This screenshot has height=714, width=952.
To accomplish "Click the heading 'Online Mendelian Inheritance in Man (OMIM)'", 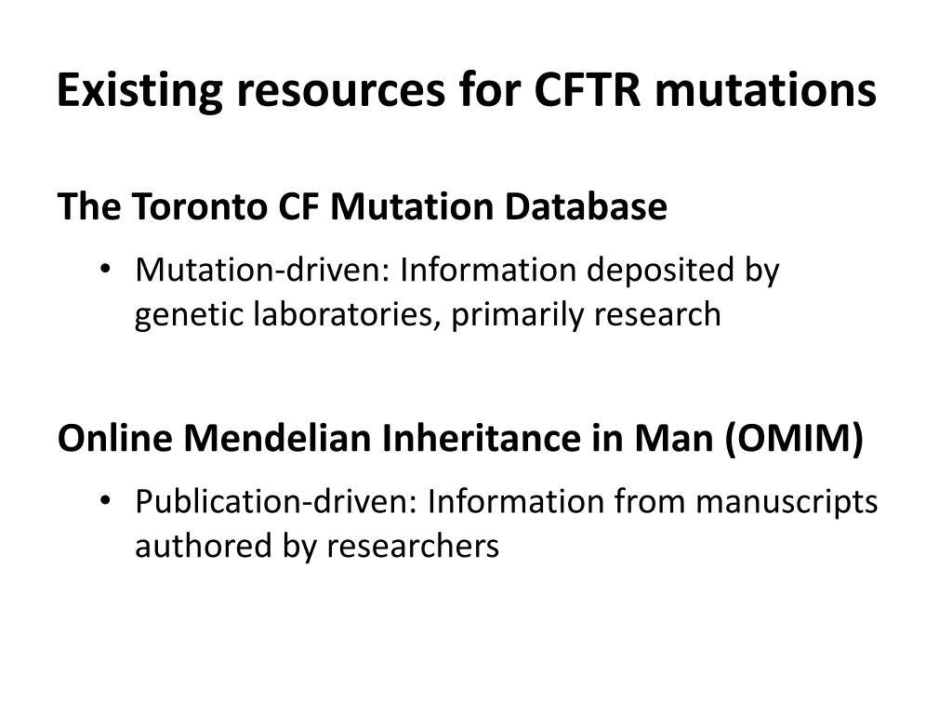I will (x=460, y=438).
